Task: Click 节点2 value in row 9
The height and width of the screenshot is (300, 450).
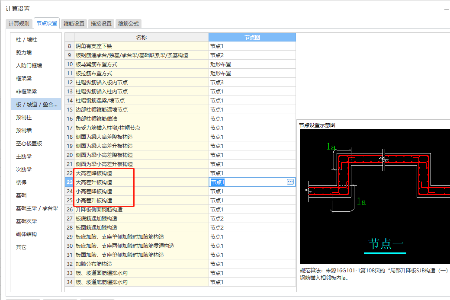Action: (252, 55)
